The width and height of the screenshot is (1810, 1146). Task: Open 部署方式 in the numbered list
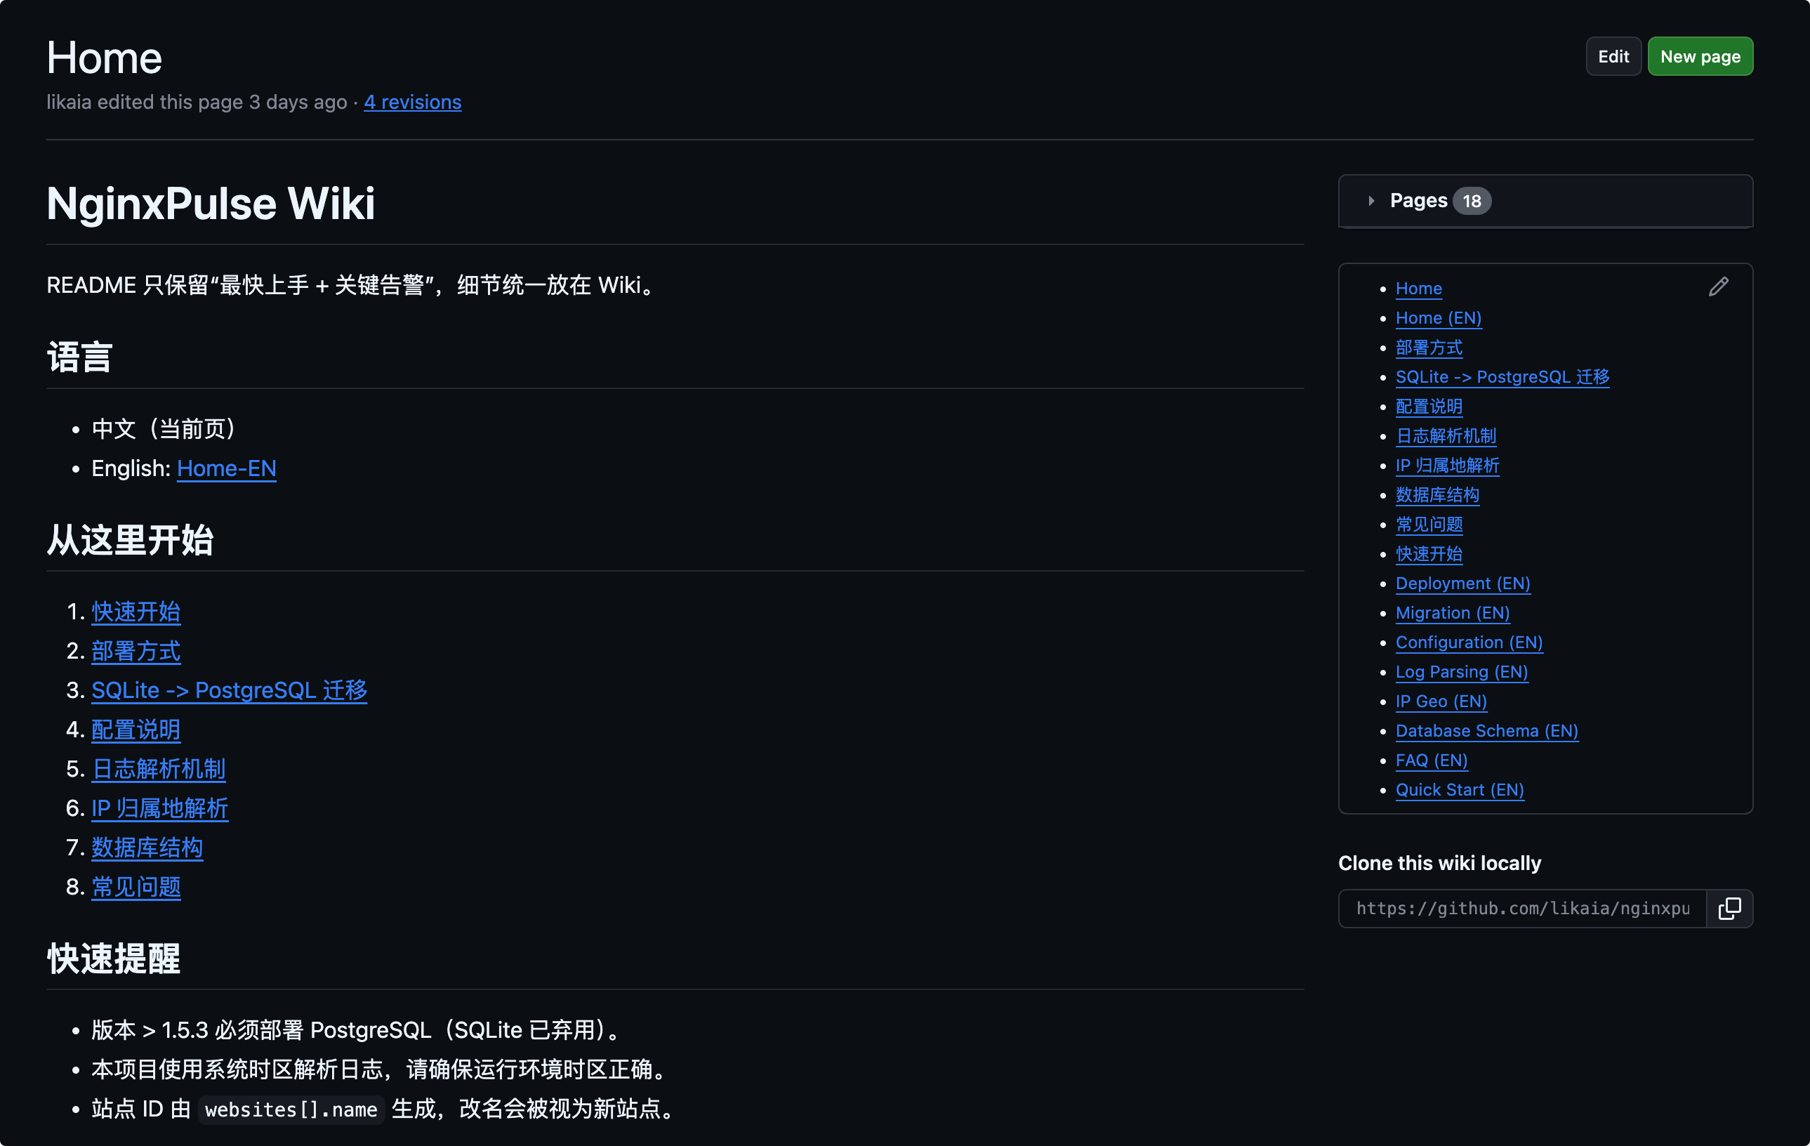136,651
